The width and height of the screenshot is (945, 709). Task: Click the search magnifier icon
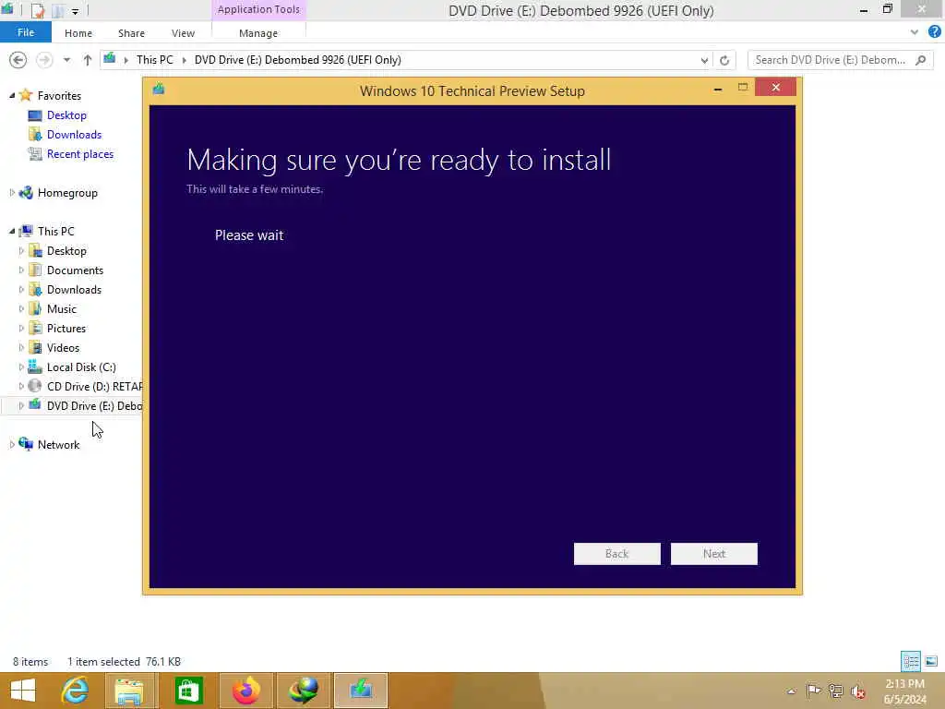(x=921, y=60)
